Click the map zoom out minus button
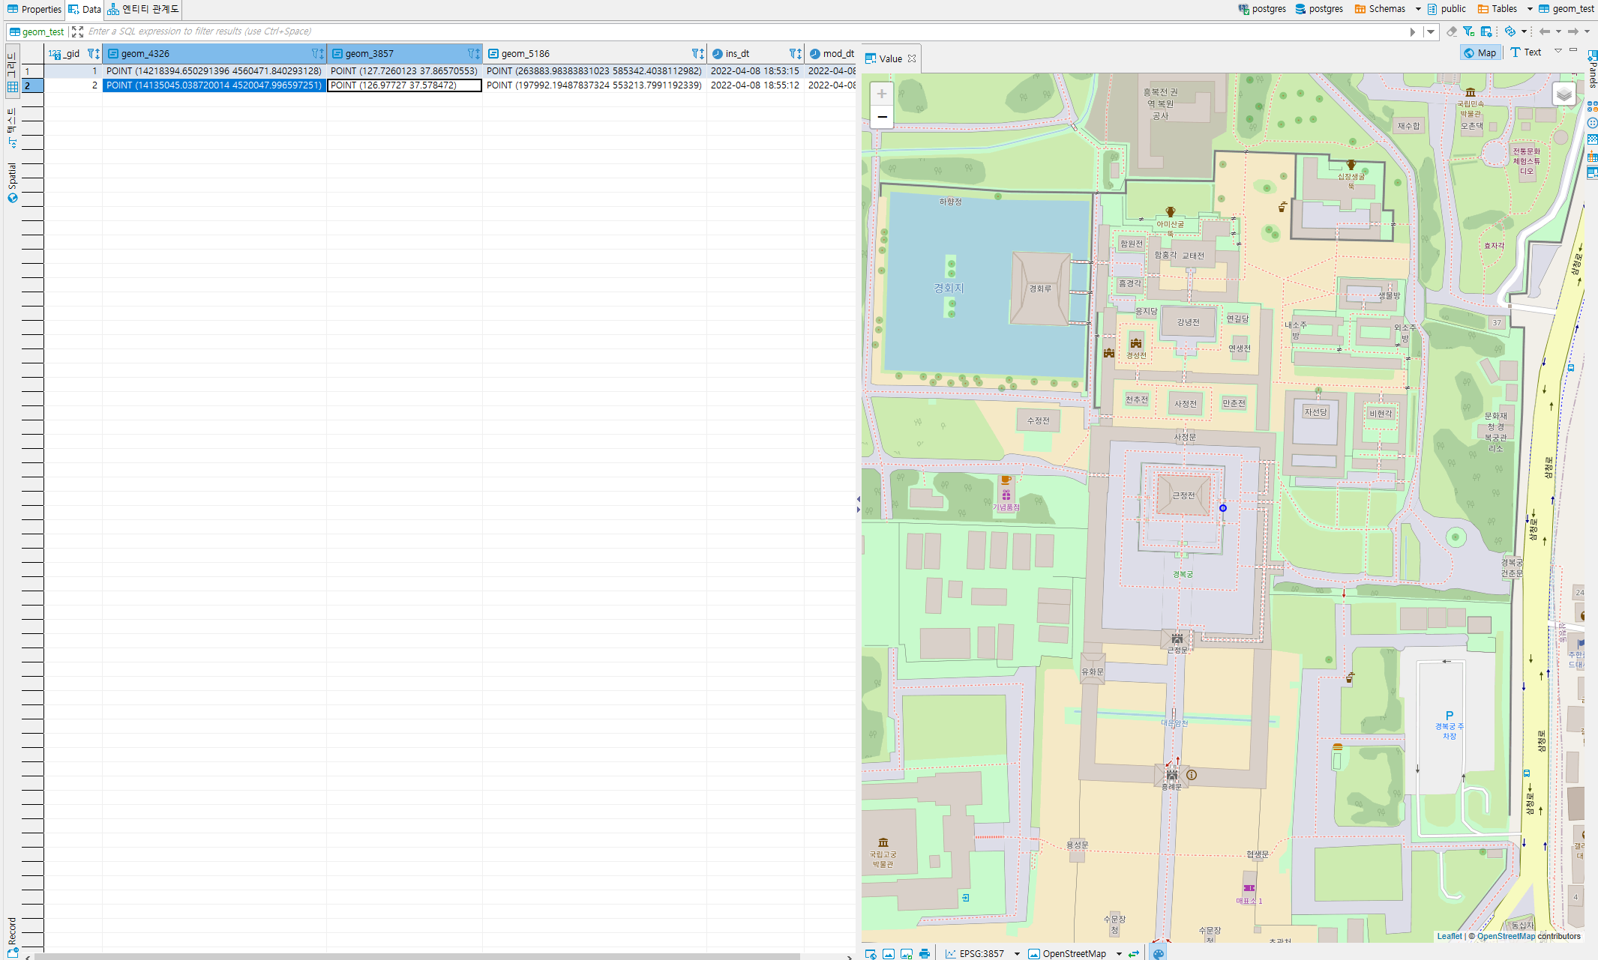The height and width of the screenshot is (960, 1598). [882, 117]
